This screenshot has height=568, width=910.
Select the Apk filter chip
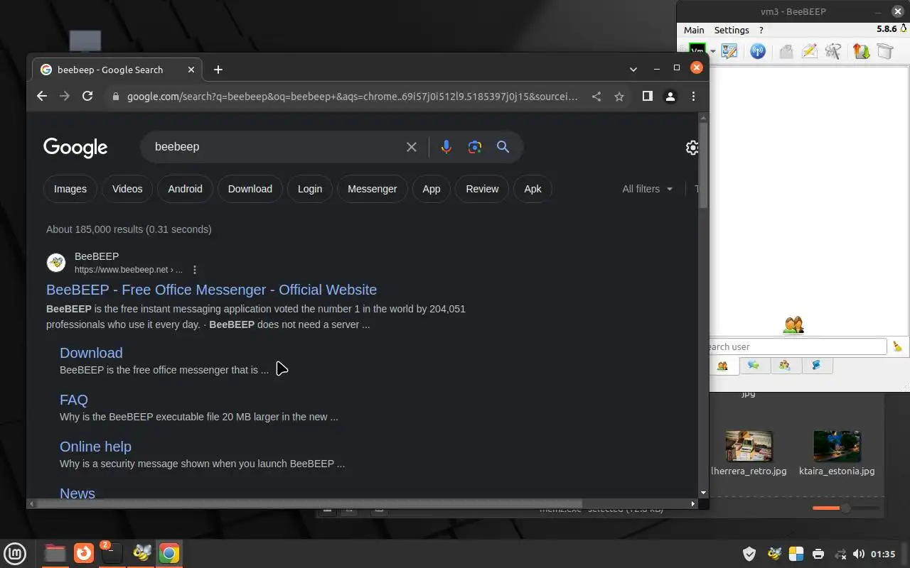click(x=532, y=189)
